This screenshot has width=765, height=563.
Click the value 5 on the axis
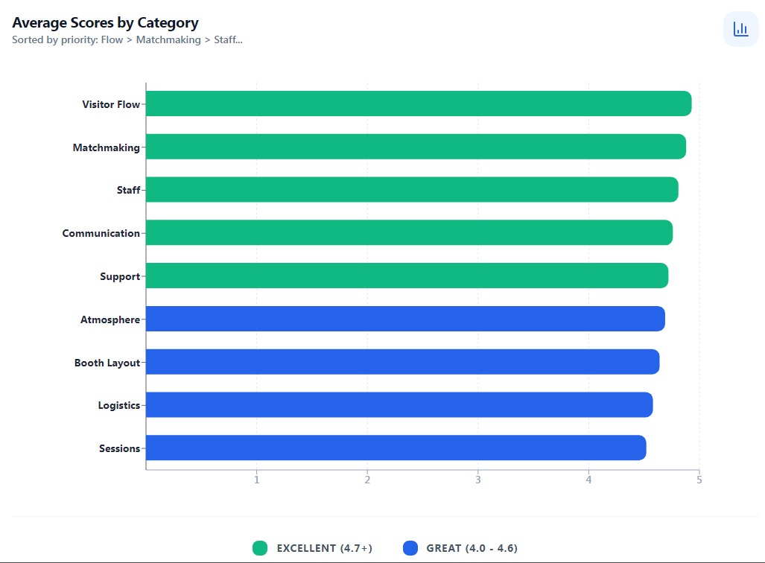coord(699,480)
